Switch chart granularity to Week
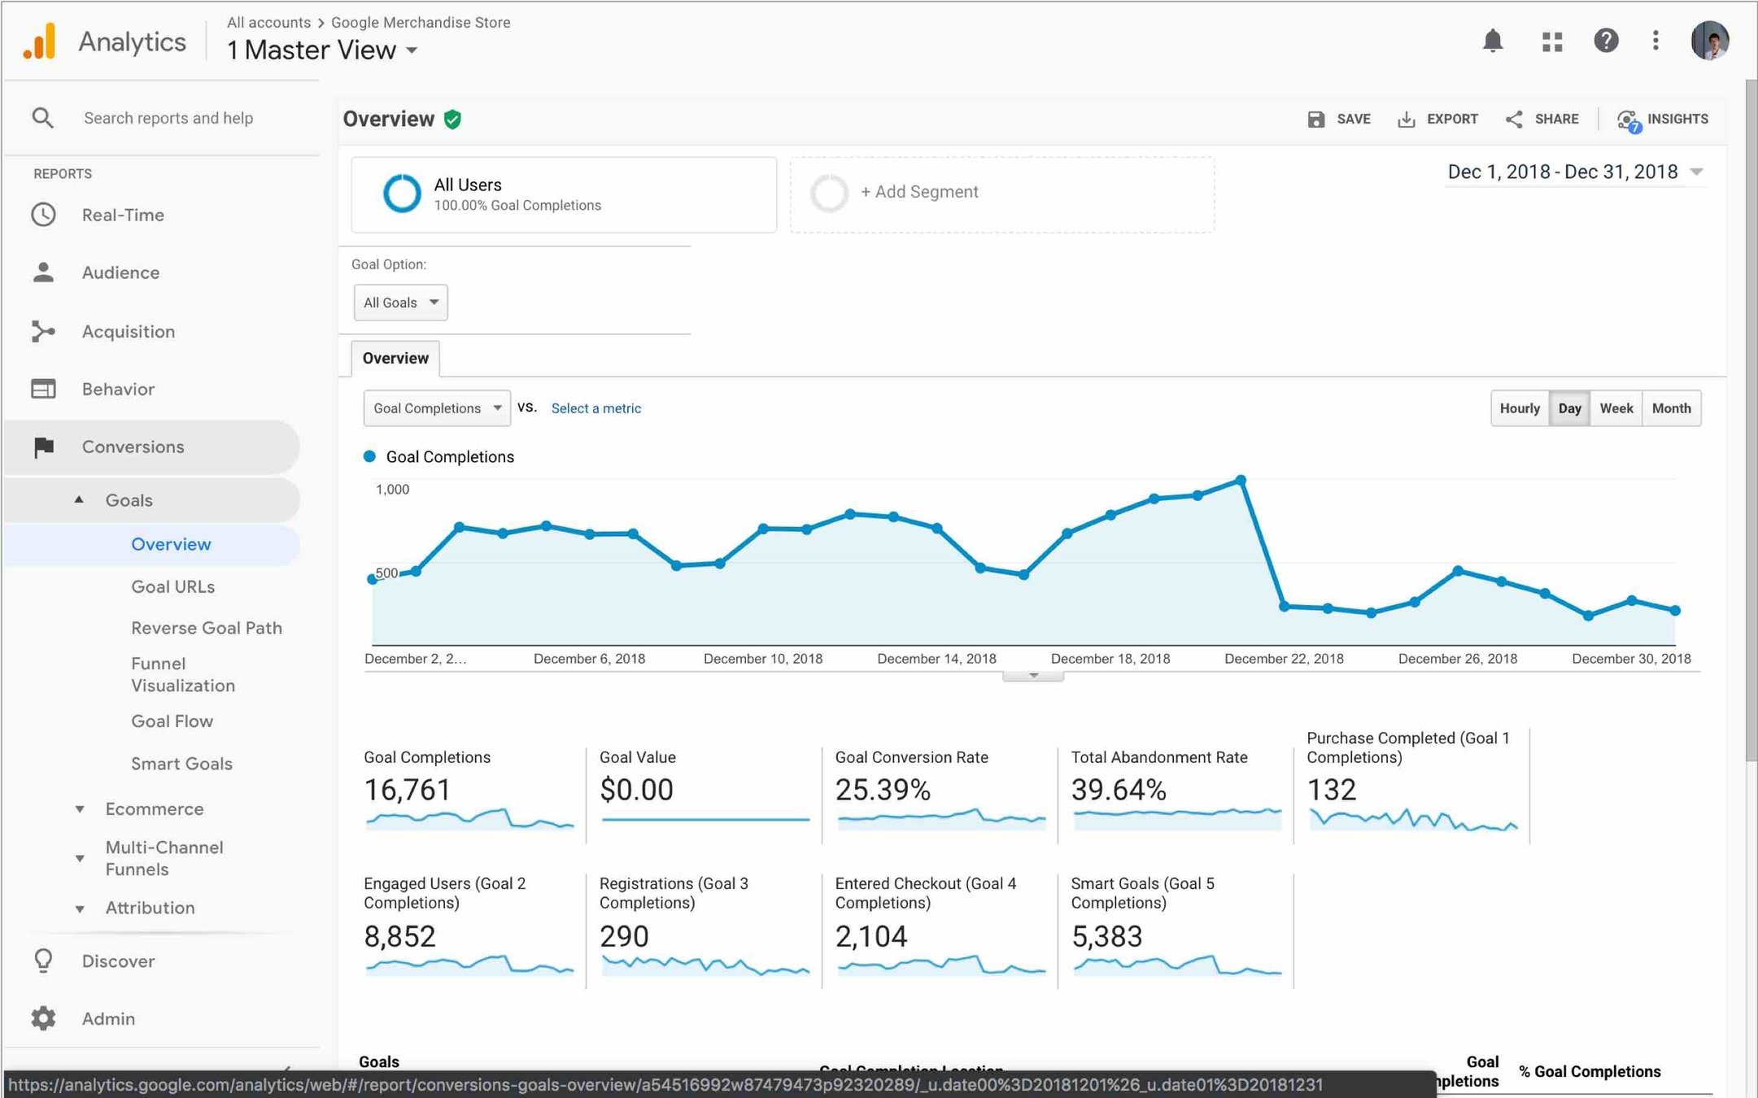The width and height of the screenshot is (1758, 1098). pos(1616,408)
